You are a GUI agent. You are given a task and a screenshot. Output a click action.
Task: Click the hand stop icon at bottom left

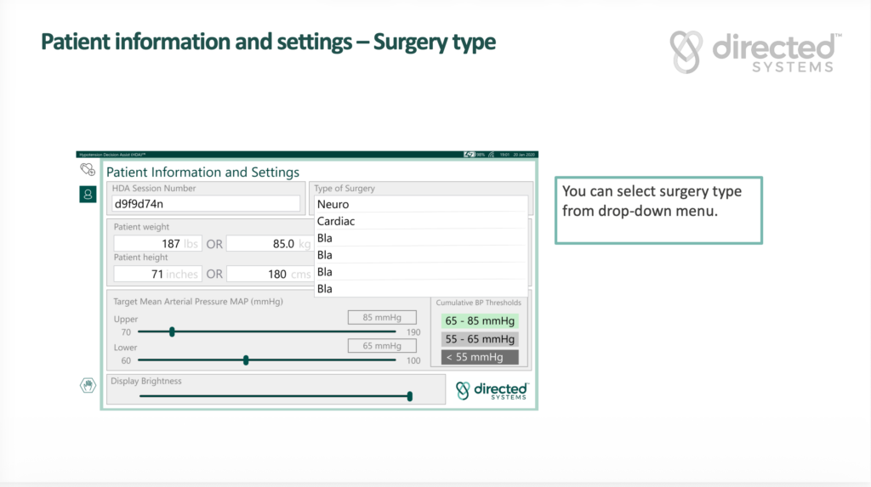pos(88,386)
